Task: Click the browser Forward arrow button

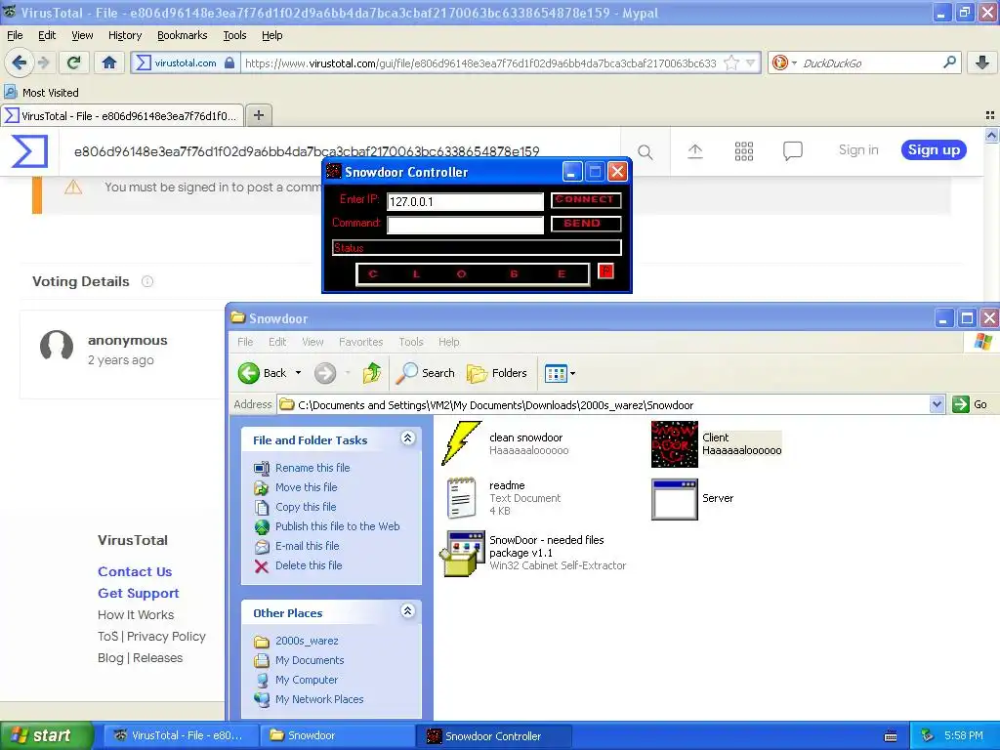Action: click(44, 62)
